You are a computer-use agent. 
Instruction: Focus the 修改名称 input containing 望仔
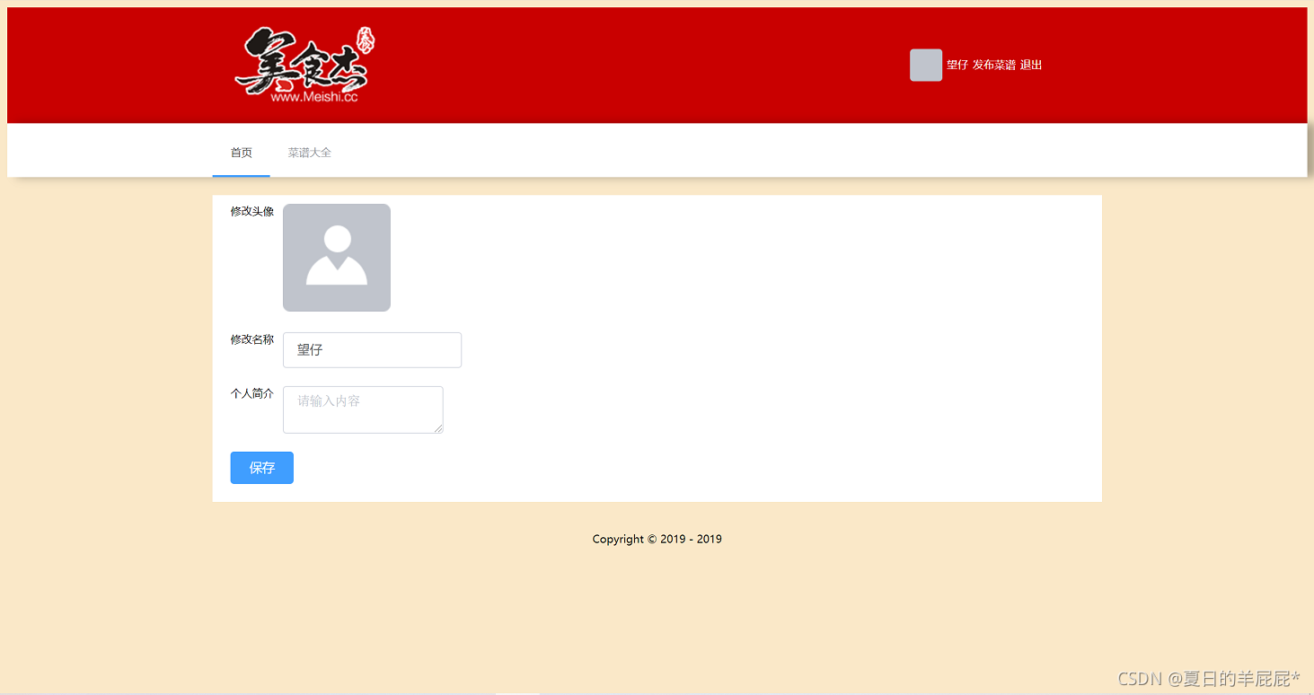click(372, 350)
